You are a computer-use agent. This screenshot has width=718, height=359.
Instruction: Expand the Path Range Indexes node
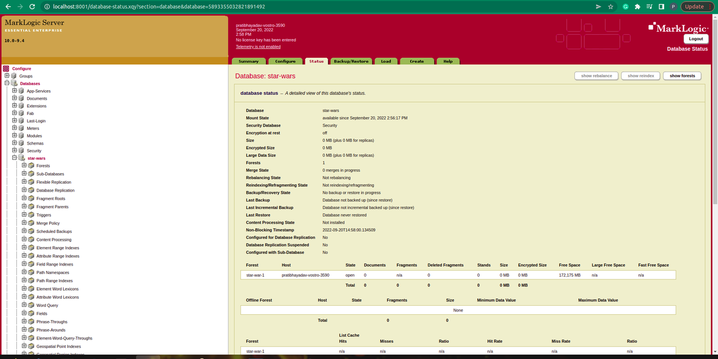click(24, 281)
